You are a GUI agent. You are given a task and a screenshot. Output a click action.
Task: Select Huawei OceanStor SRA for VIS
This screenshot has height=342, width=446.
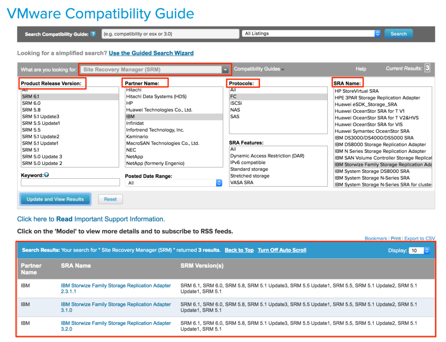tap(383, 124)
